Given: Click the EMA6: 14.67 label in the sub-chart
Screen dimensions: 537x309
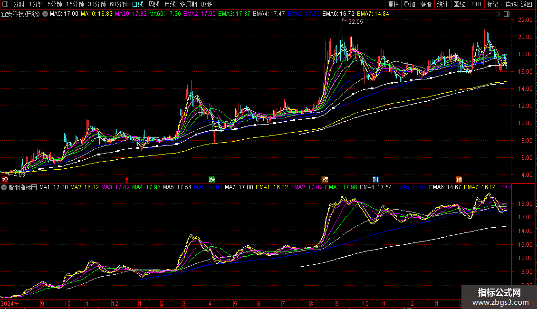Looking at the screenshot, I should pos(445,187).
